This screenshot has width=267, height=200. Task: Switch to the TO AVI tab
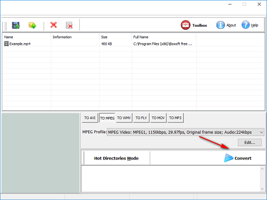[x=90, y=118]
